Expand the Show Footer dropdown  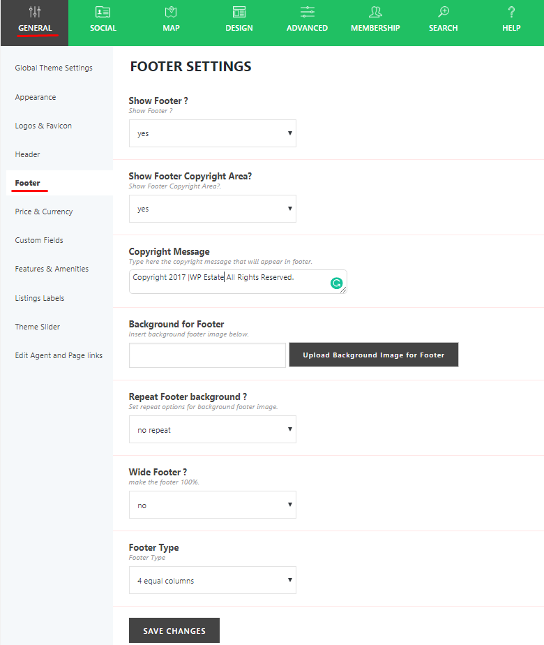(x=212, y=133)
